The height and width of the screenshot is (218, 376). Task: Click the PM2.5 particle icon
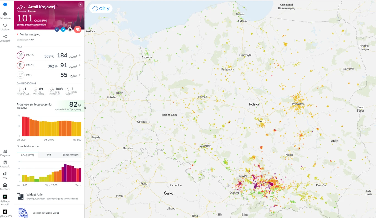(21, 65)
